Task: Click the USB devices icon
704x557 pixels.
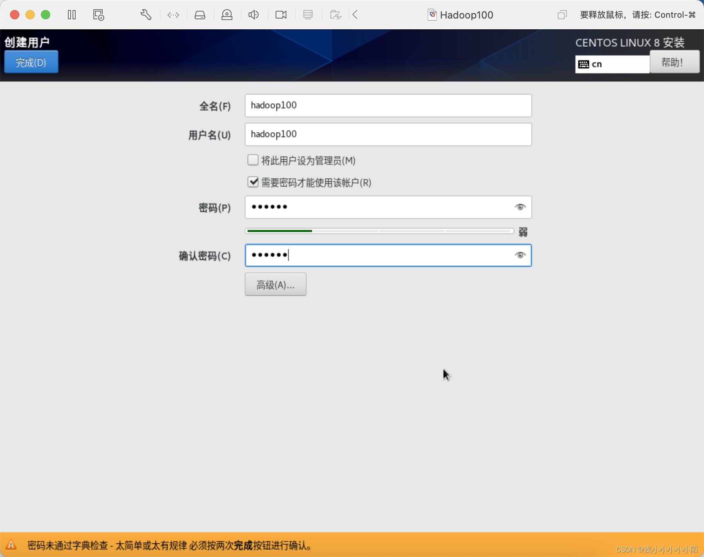Action: (308, 15)
